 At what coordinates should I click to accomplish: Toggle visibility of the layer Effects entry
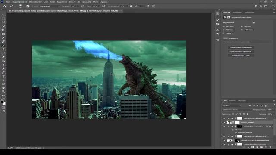(233, 130)
